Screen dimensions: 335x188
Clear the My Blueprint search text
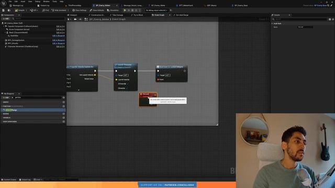point(12,98)
